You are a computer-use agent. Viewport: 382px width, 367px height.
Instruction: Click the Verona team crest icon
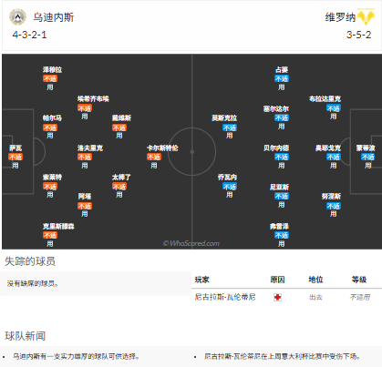(366, 16)
